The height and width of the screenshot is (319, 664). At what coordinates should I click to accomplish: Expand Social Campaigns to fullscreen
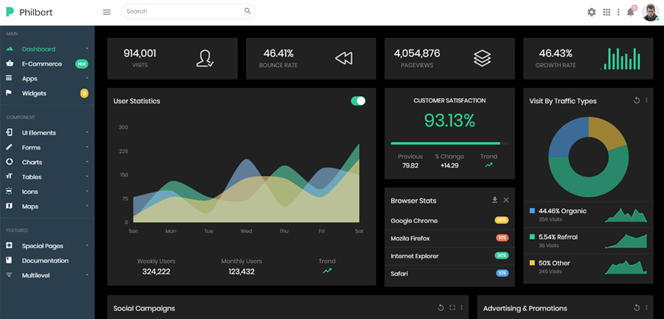(453, 307)
